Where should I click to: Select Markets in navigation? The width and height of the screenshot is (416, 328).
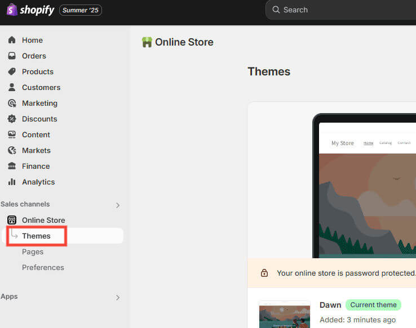(x=36, y=151)
